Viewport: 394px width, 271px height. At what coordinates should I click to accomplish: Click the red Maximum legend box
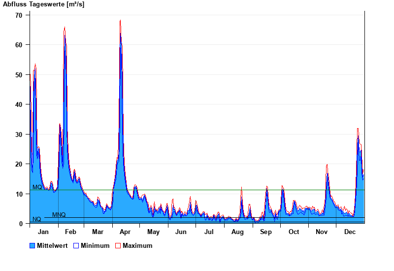[118, 245]
